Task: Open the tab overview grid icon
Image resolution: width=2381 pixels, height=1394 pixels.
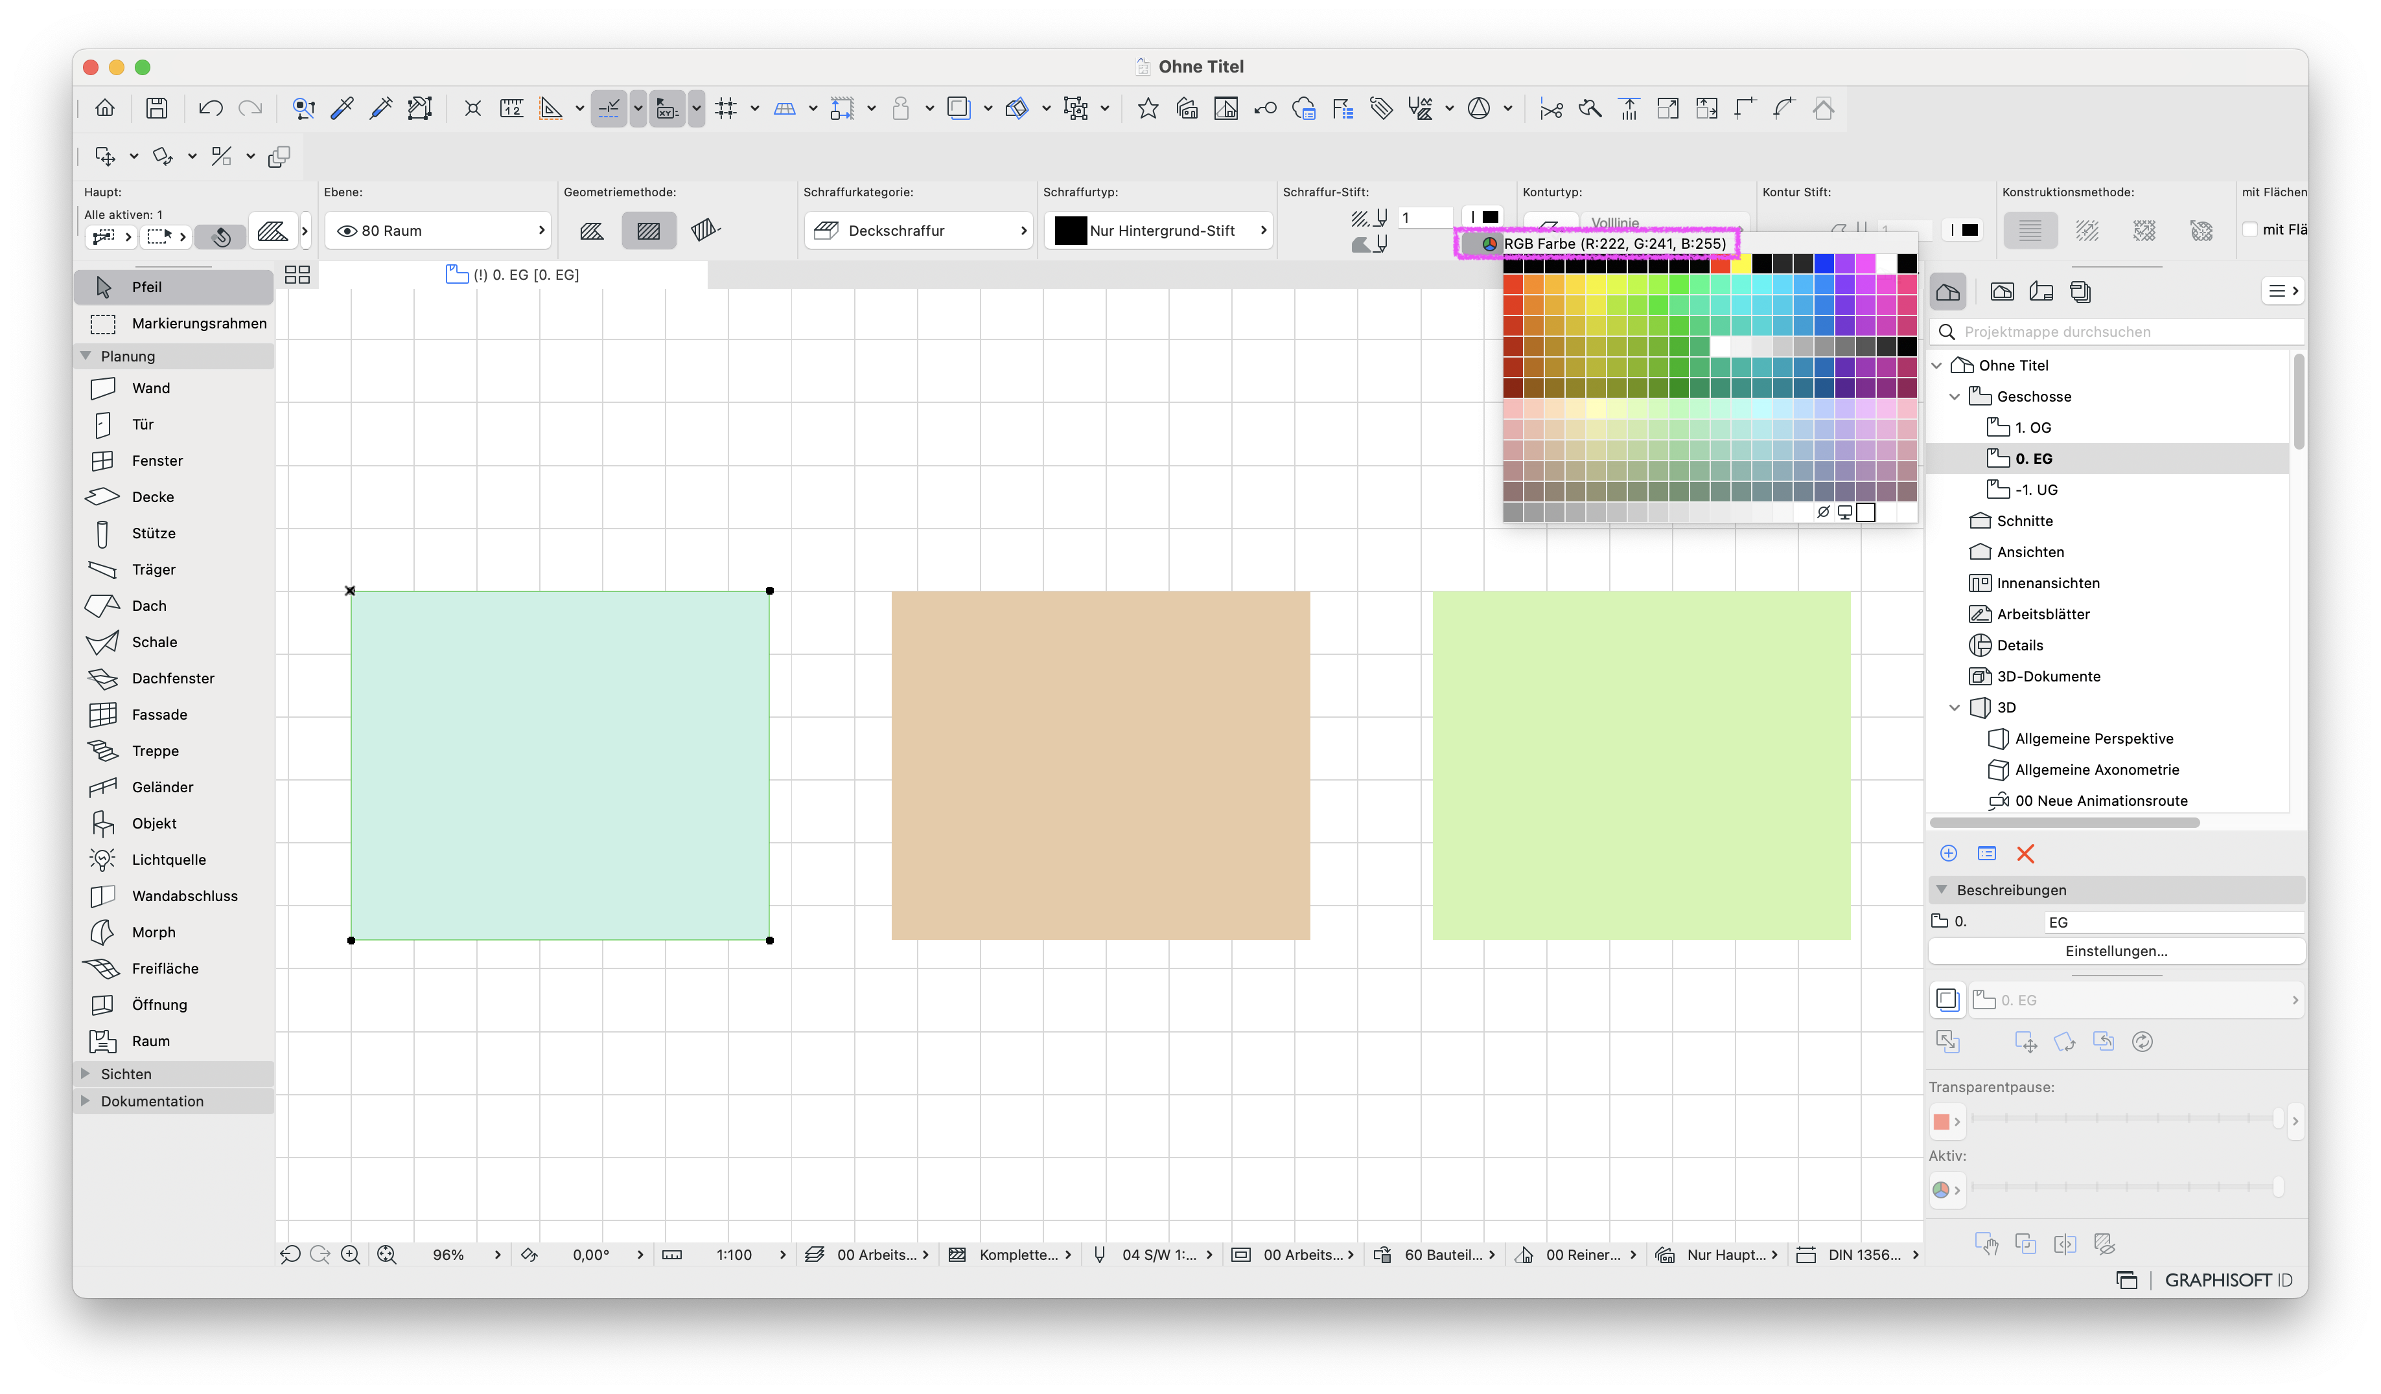Action: (297, 275)
